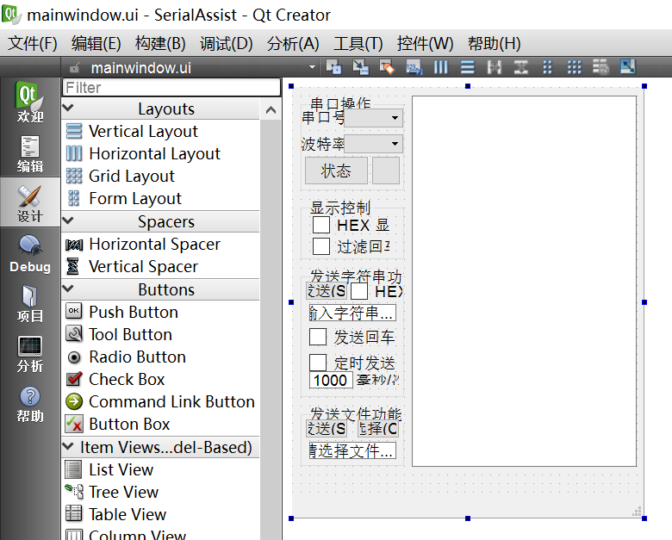Activate Edit Tab Order mode icon

point(414,67)
